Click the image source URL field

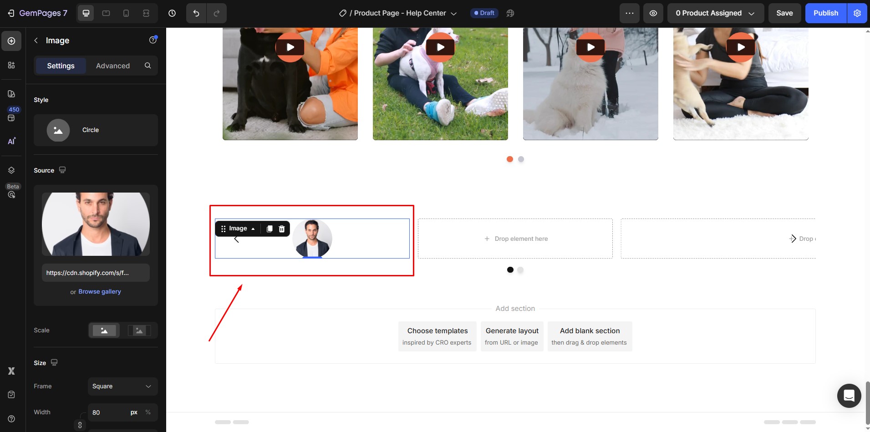click(96, 273)
